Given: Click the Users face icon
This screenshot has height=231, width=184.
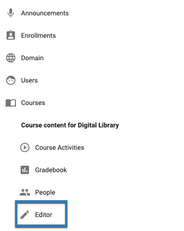Looking at the screenshot, I should click(x=11, y=80).
